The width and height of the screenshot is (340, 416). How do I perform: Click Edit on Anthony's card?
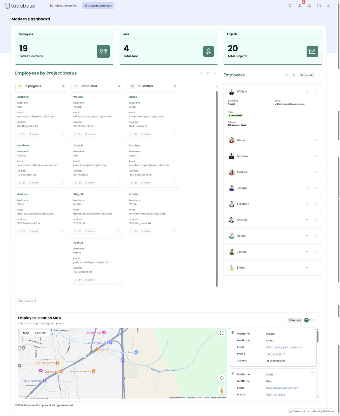pyautogui.click(x=22, y=134)
